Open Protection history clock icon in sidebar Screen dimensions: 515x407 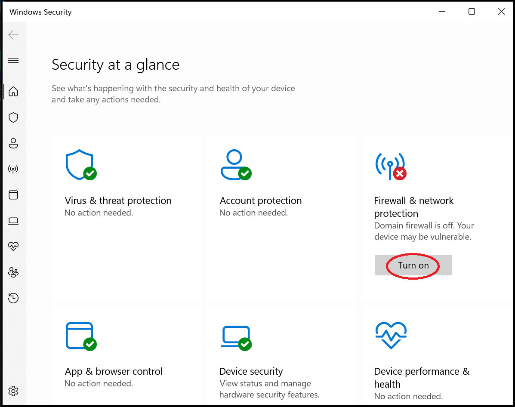[x=13, y=298]
